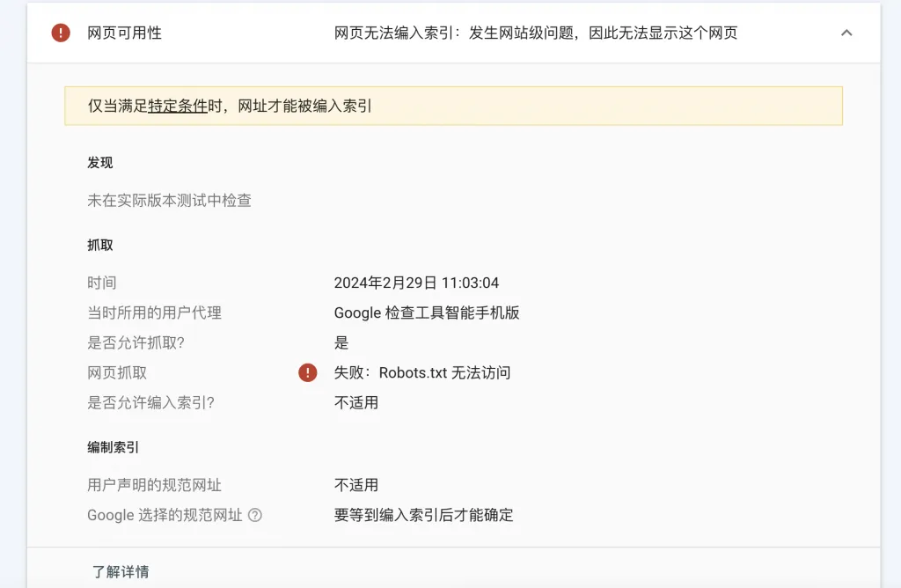Click the Google 检查工具智能手机版 user agent value

(427, 312)
